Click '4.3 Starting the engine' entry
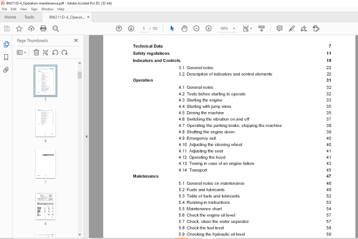The width and height of the screenshot is (358, 239). [200, 100]
